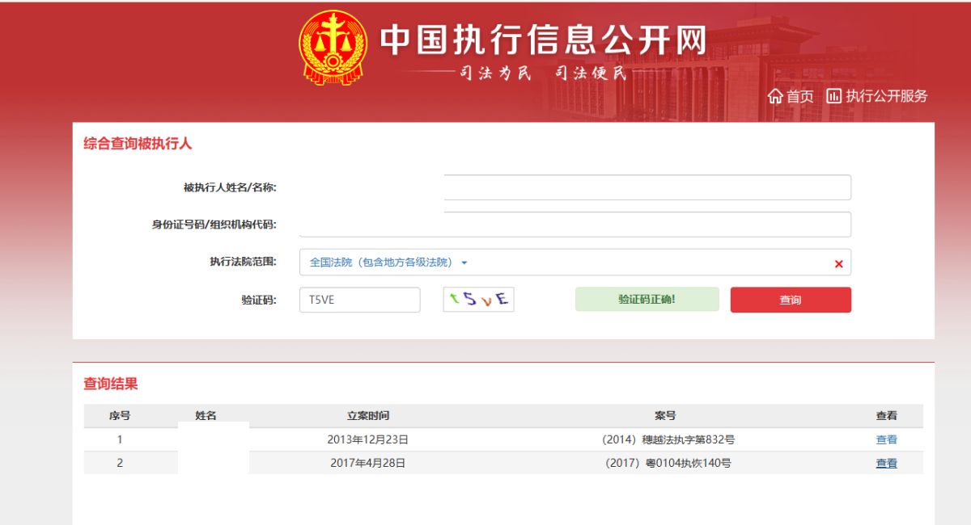Click the chart icon beside 执行公开服务
Viewport: 971px width, 525px height.
pyautogui.click(x=833, y=96)
